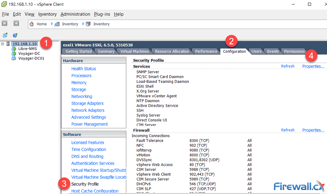
Task: Click the new virtual machine toolbar icon
Action: (5, 35)
